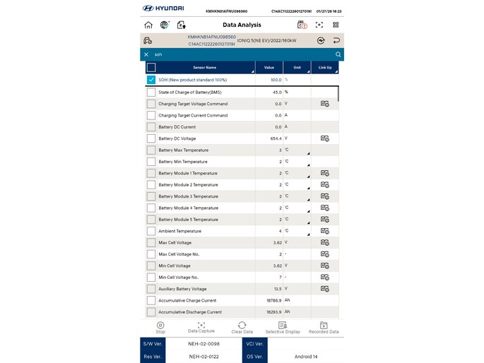The width and height of the screenshot is (484, 363).
Task: Toggle the select-all checkbox in header
Action: tap(151, 68)
